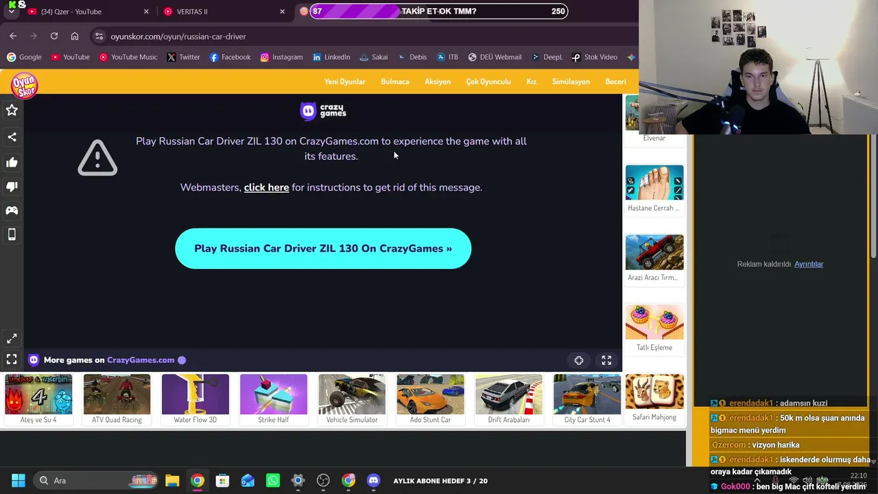Open the gamepad icon in left sidebar
The height and width of the screenshot is (494, 878).
12,211
